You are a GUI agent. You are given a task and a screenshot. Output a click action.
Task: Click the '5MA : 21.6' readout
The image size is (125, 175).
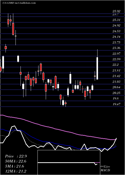[x=14, y=166]
